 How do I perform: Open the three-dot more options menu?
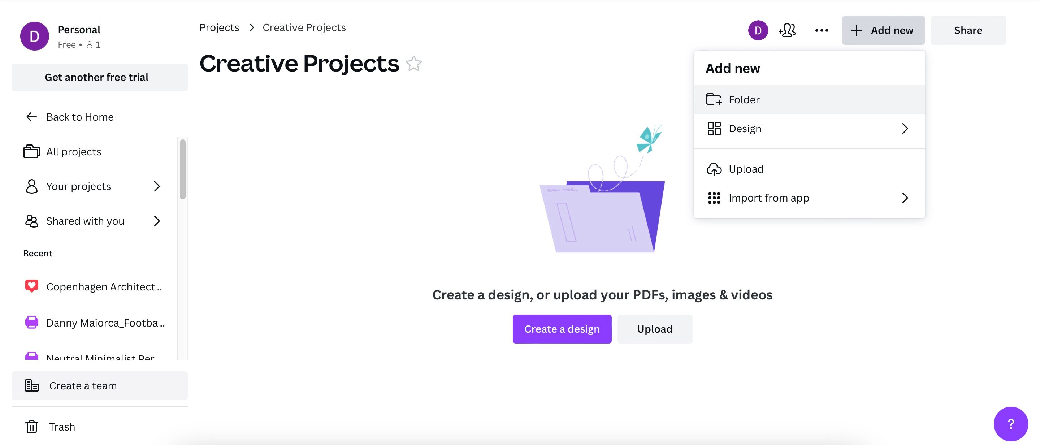(821, 30)
